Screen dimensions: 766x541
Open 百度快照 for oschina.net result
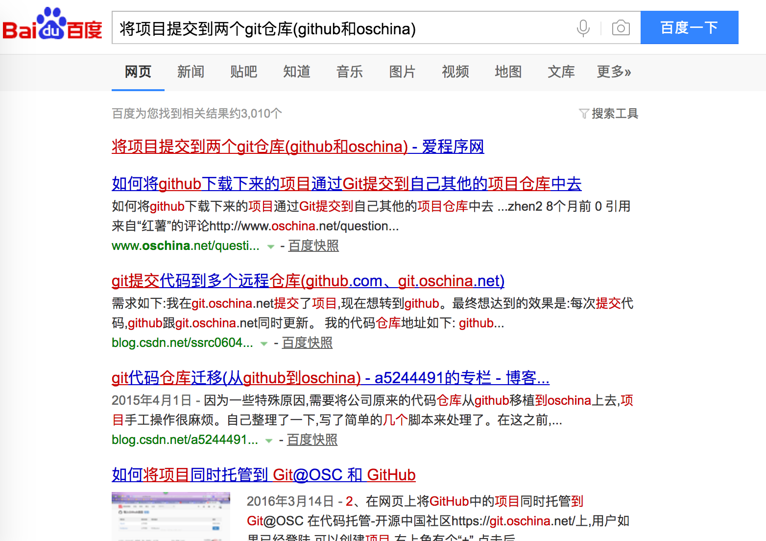tap(313, 246)
